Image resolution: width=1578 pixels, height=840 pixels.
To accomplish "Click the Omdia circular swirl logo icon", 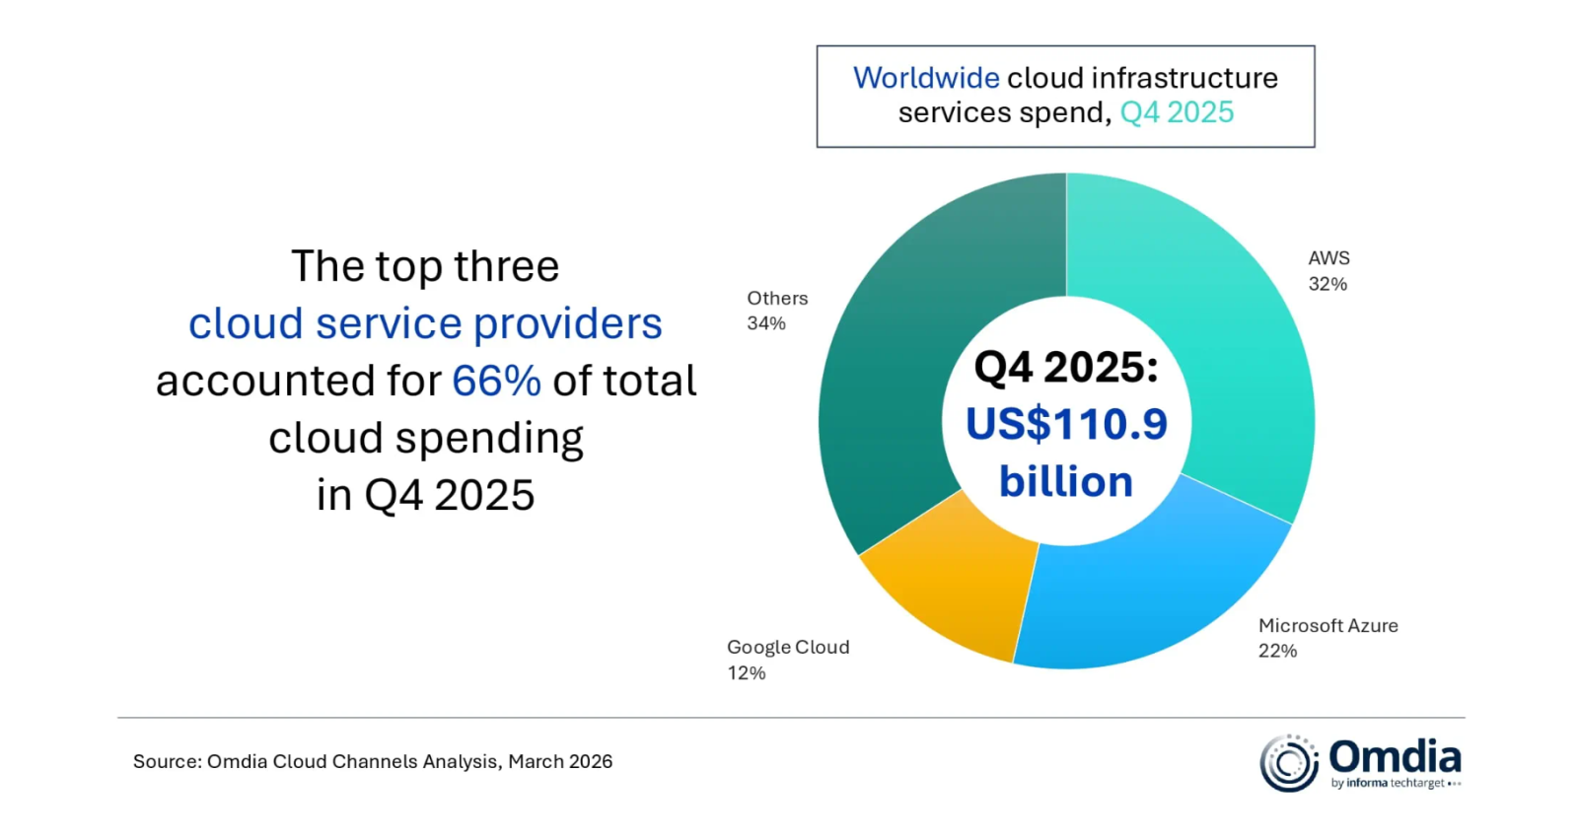I will click(x=1289, y=763).
